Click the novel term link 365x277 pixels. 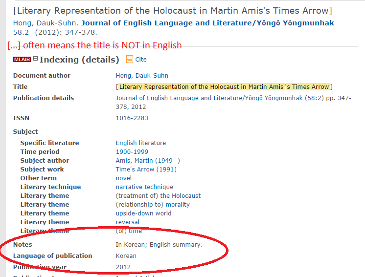coord(124,178)
